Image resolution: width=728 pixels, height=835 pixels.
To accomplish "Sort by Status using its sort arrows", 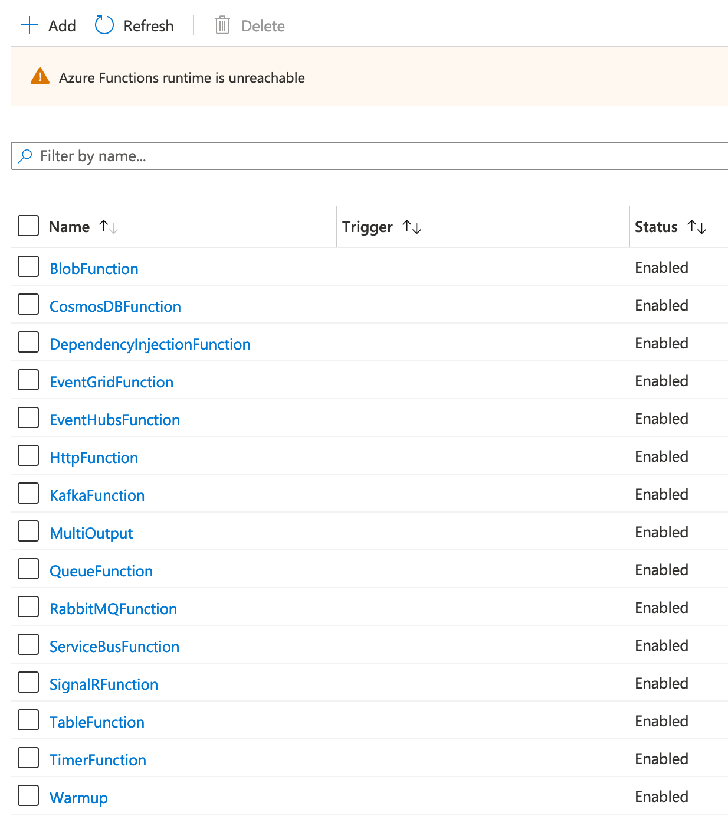I will click(697, 226).
